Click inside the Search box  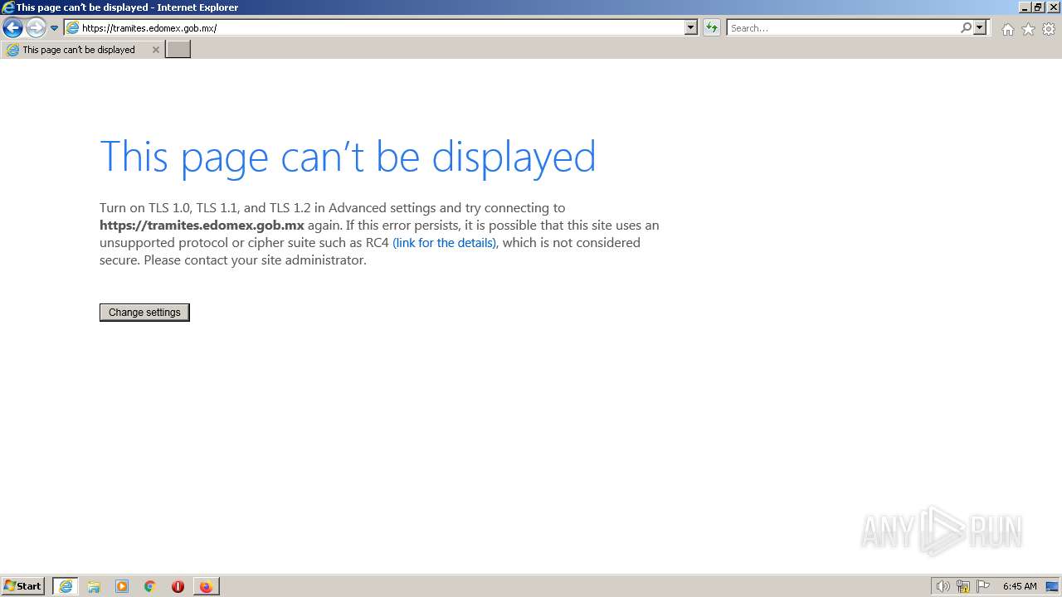(x=842, y=27)
